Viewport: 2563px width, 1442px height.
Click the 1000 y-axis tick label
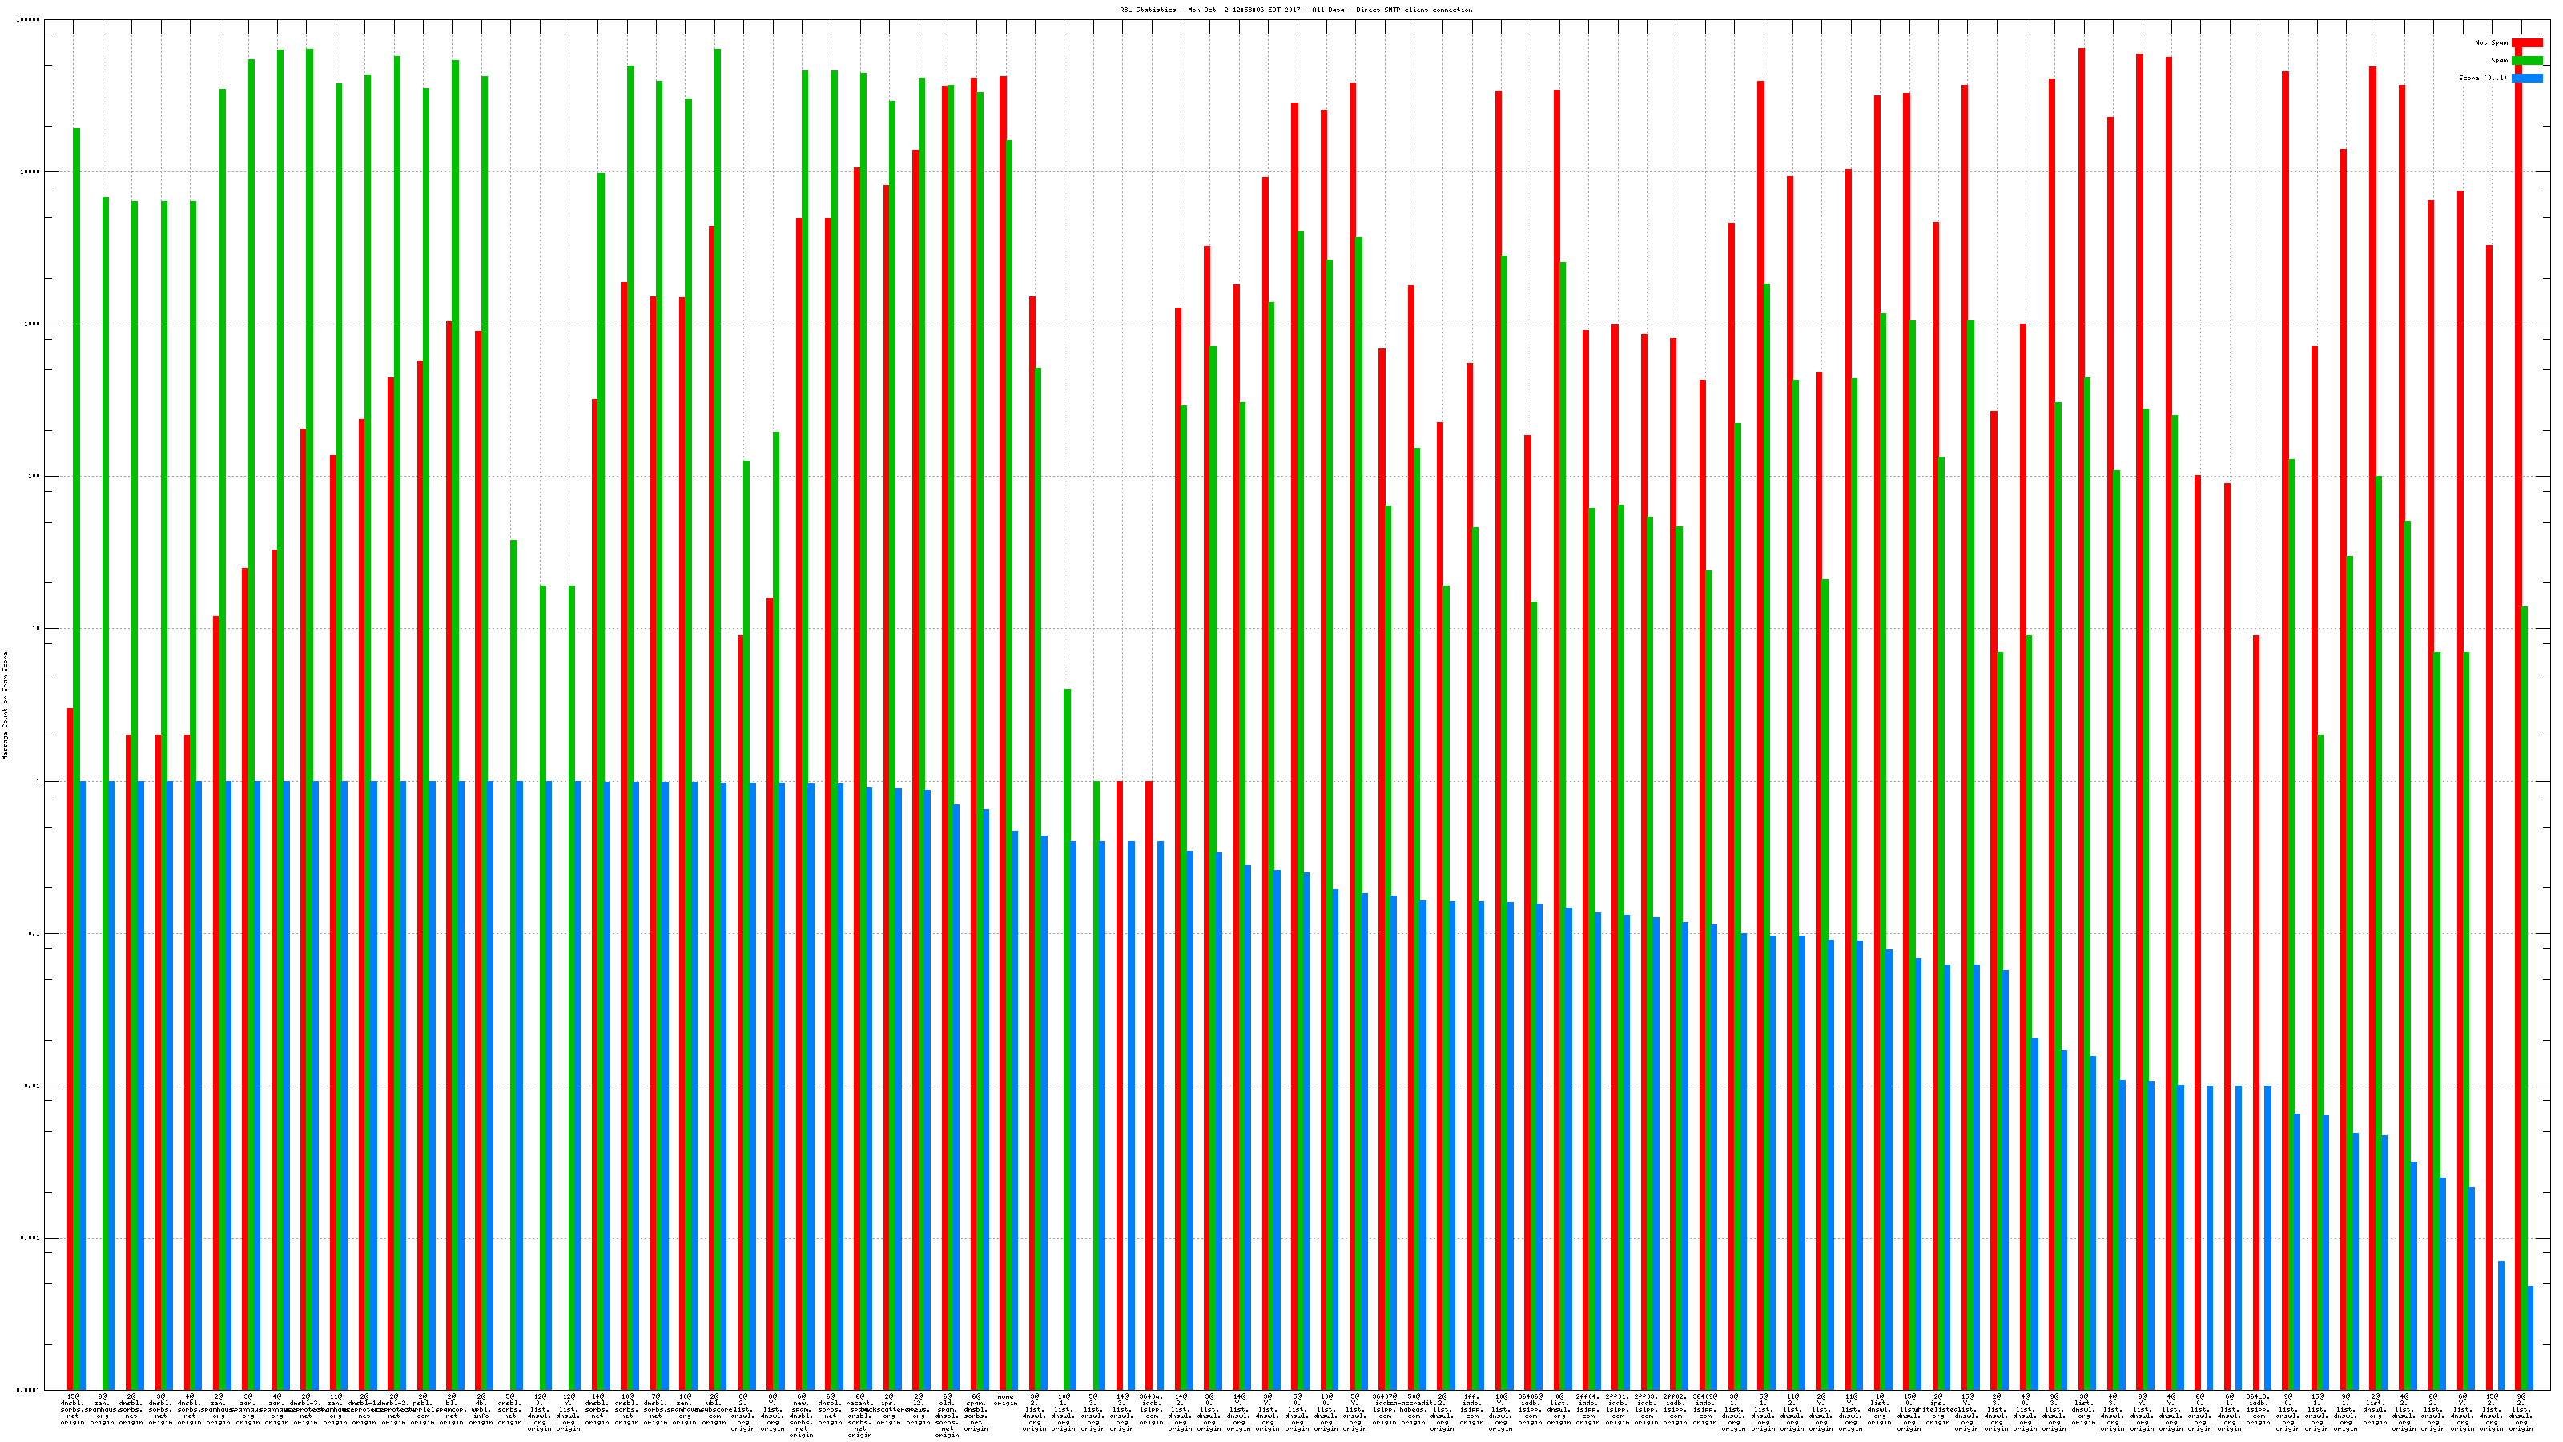coord(33,324)
